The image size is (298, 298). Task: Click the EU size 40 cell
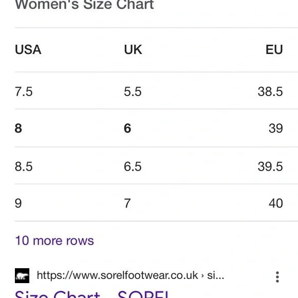click(276, 203)
